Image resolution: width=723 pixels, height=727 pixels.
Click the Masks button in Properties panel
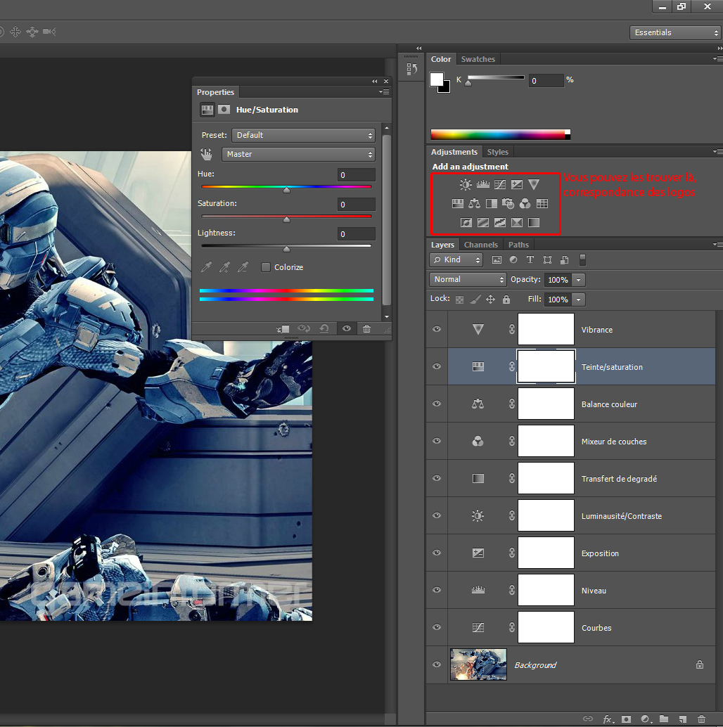click(x=224, y=110)
